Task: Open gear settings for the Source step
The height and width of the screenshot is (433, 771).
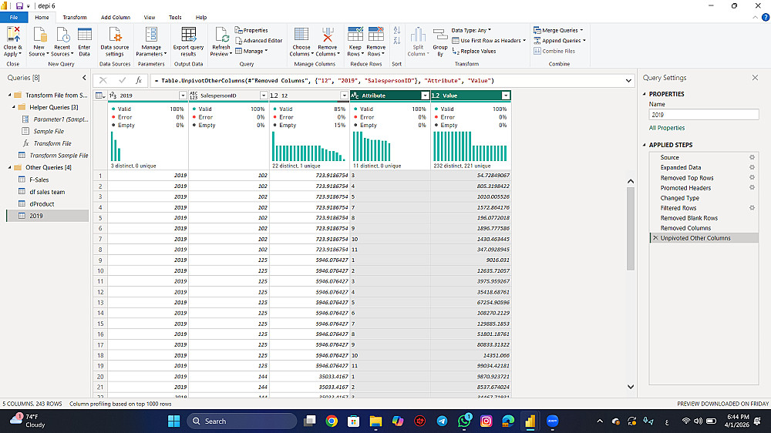Action: pyautogui.click(x=752, y=157)
